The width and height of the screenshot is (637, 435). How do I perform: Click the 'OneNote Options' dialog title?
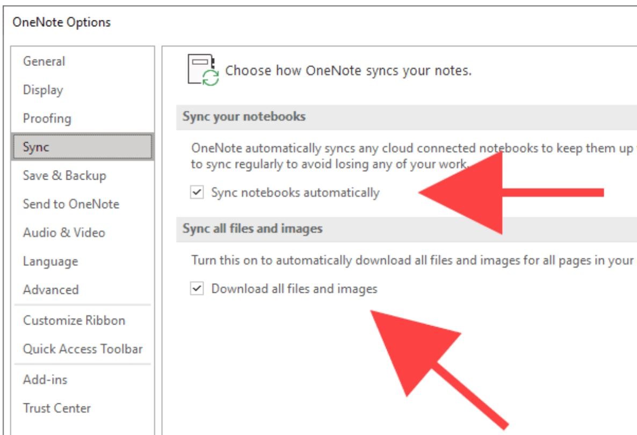(61, 22)
